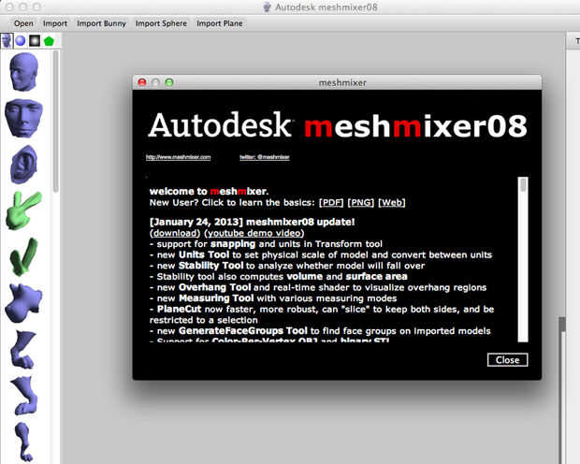Open the [Web] basics guide link
Image resolution: width=580 pixels, height=464 pixels.
click(392, 203)
